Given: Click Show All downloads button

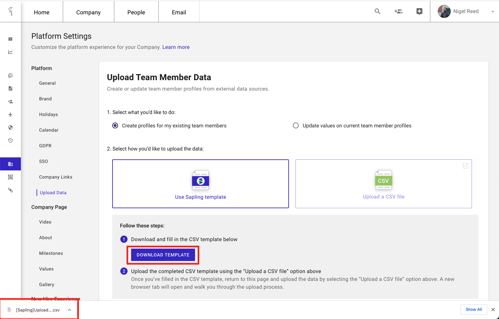Looking at the screenshot, I should coord(474,310).
